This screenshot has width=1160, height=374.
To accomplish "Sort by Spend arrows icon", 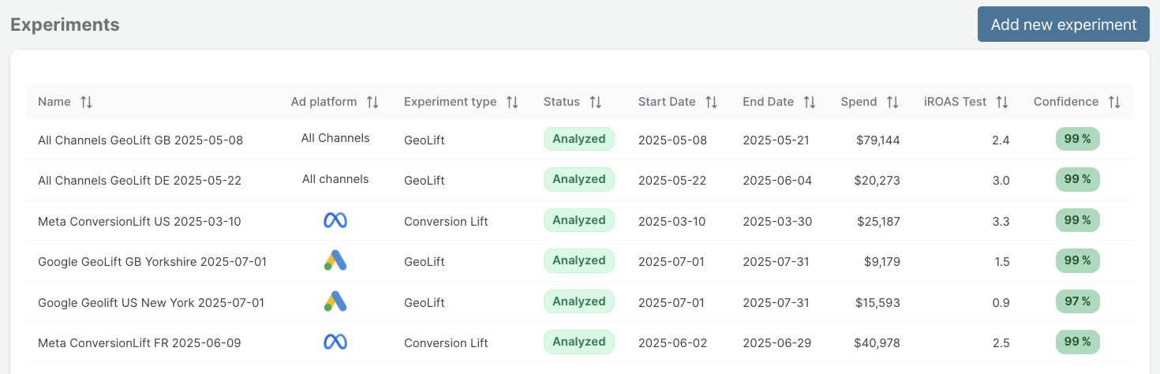I will (892, 102).
